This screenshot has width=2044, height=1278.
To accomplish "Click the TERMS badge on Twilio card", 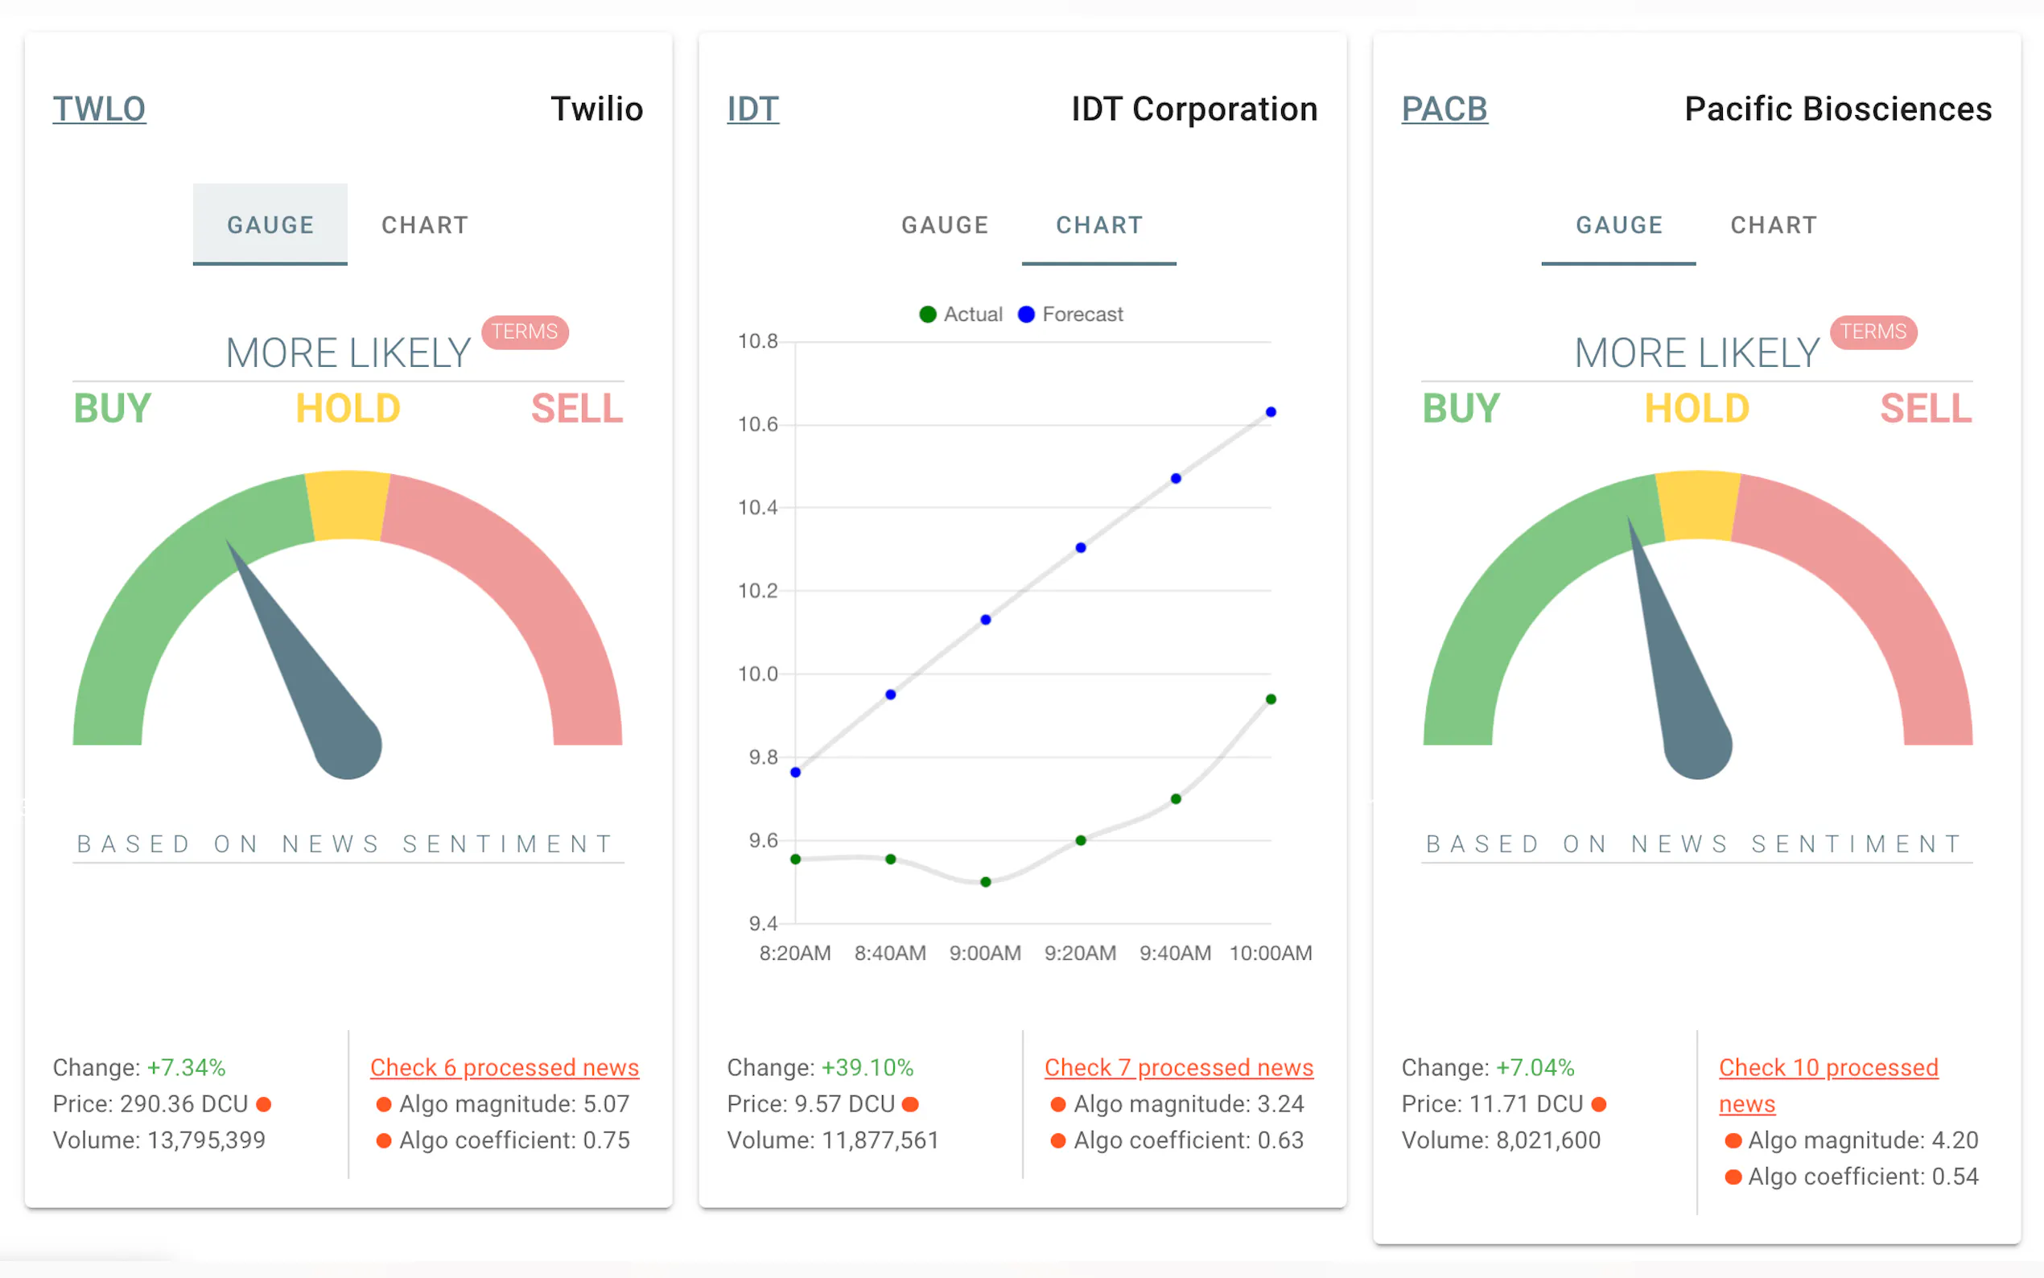I will (524, 332).
